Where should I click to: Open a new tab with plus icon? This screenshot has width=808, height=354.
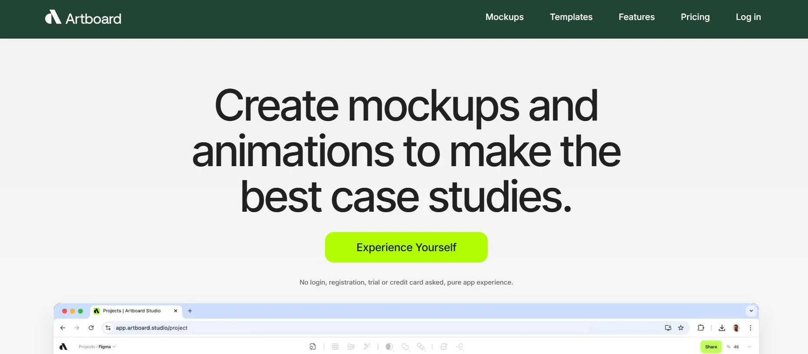(190, 311)
